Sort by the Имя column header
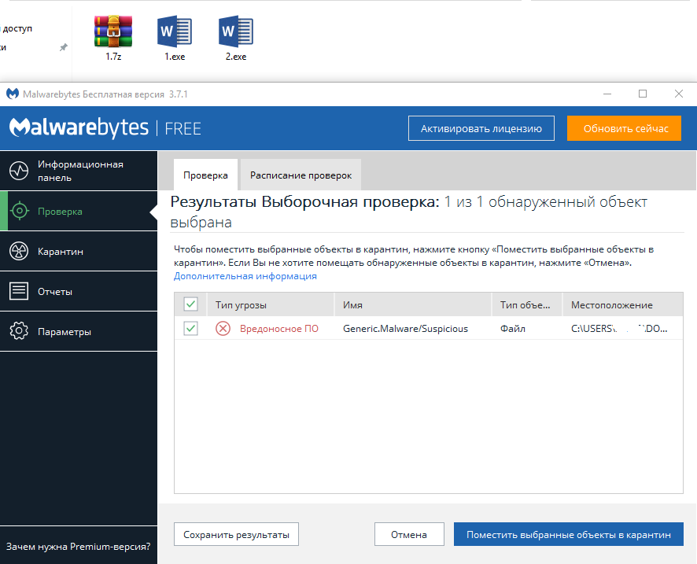Viewport: 697px width, 564px height. point(413,304)
